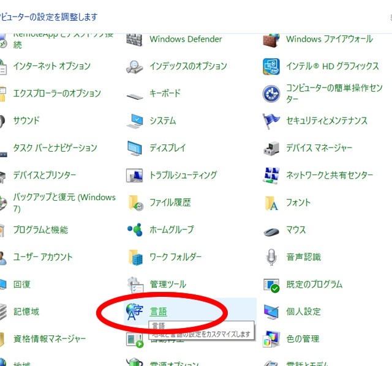This screenshot has height=366, width=392.
Task: Open the ディスプレイ monitor icon
Action: tap(134, 148)
